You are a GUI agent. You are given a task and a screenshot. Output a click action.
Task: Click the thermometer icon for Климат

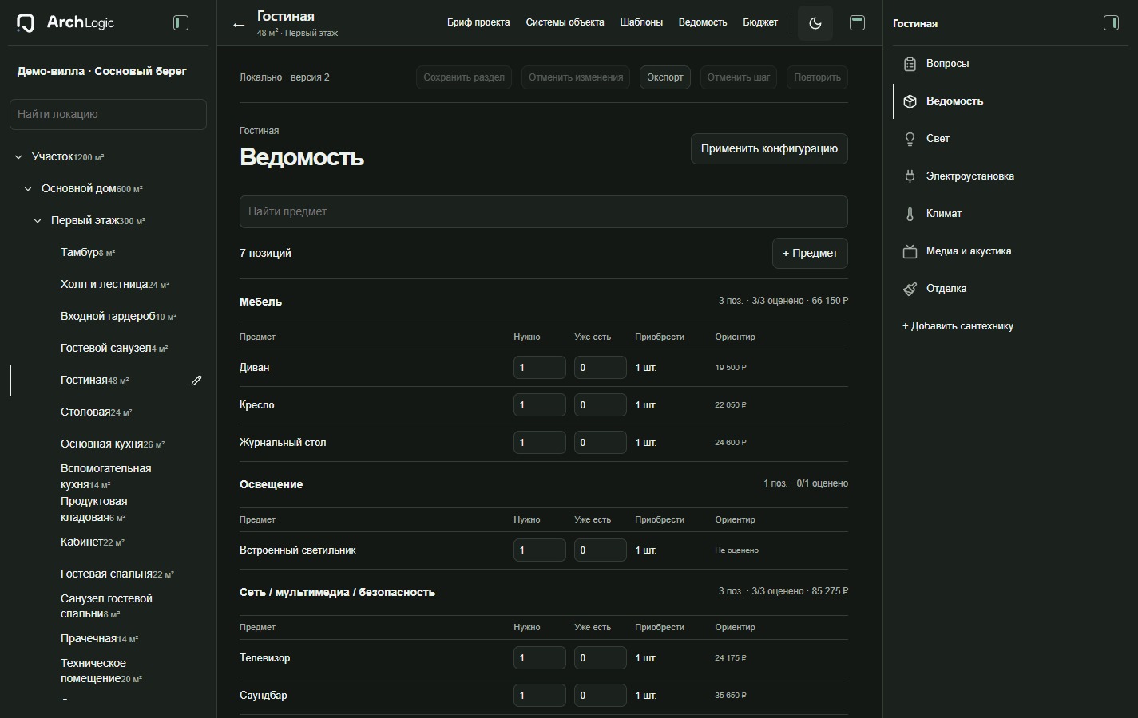(x=910, y=214)
